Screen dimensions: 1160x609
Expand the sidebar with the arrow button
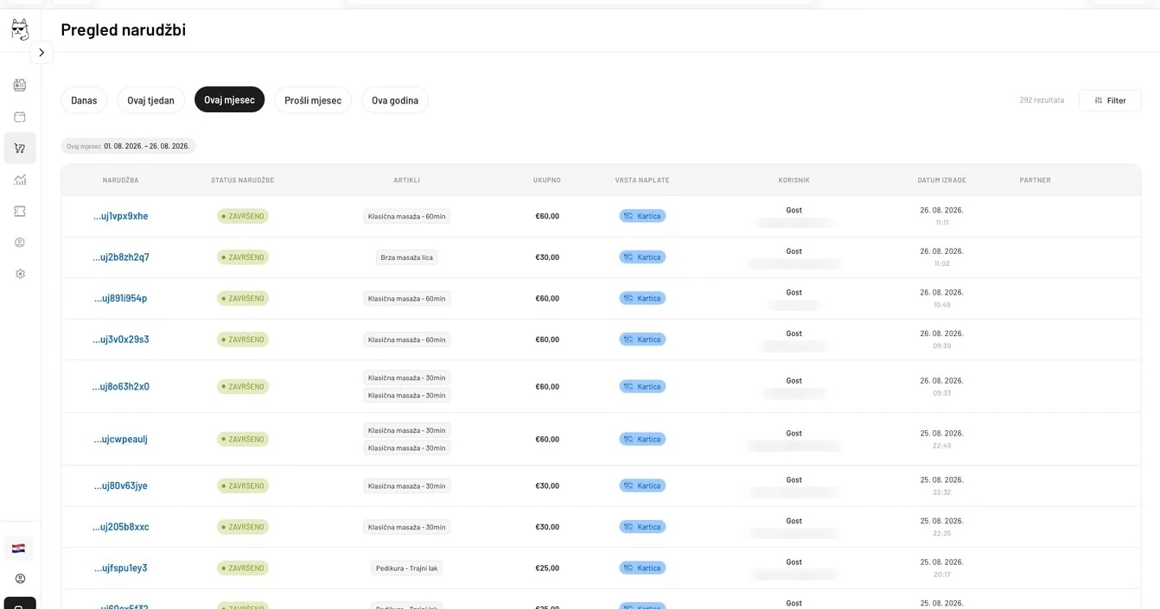coord(41,53)
